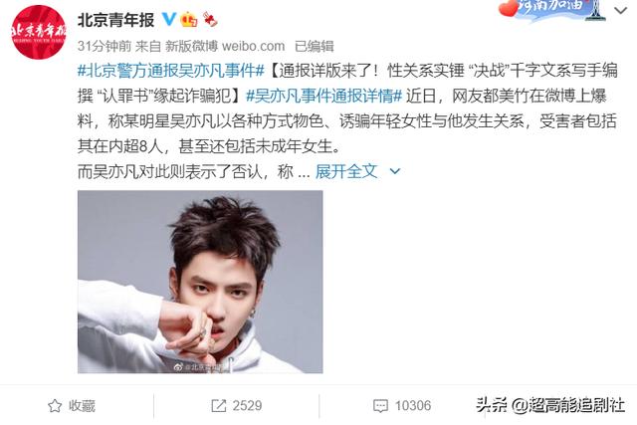The image size is (637, 425).
Task: Expand full post with 展开全文
Action: (346, 171)
